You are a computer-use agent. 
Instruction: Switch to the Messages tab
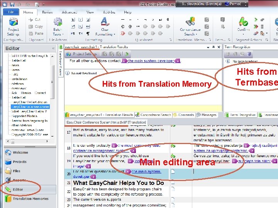click(x=207, y=115)
